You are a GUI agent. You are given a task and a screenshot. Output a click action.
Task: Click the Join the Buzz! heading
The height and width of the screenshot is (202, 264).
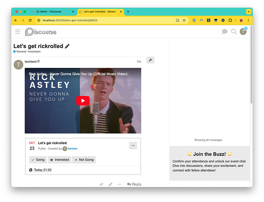(x=210, y=154)
